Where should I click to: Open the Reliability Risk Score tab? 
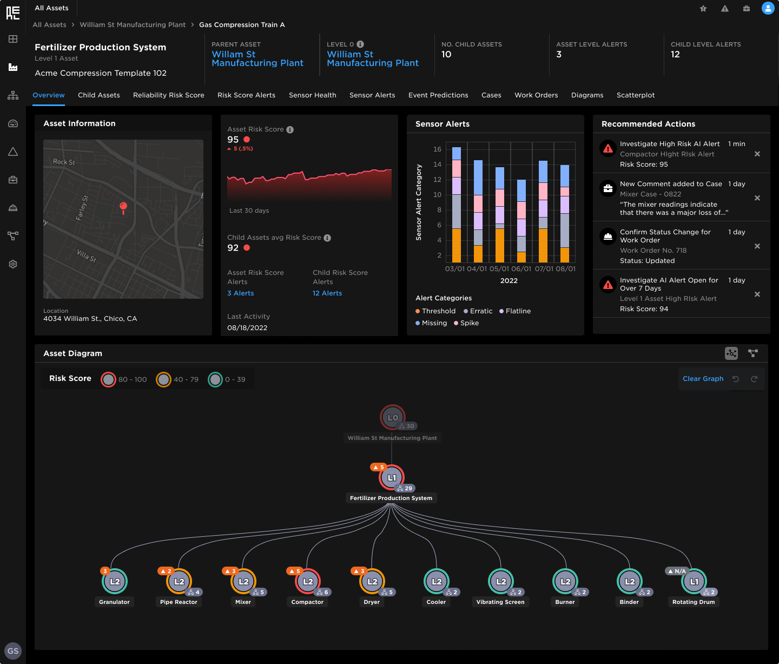pos(169,95)
